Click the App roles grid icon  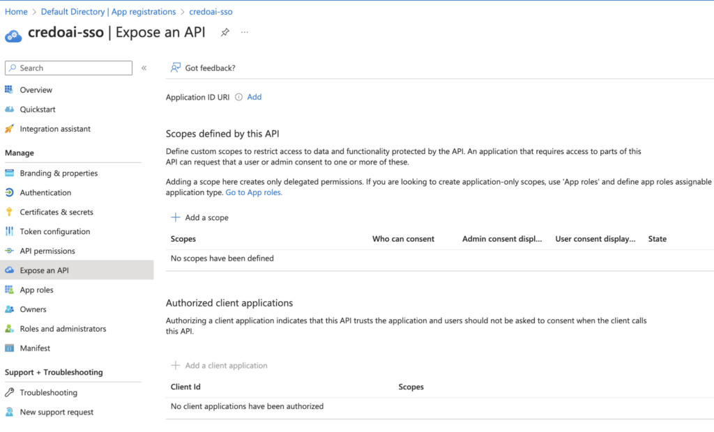pyautogui.click(x=9, y=290)
